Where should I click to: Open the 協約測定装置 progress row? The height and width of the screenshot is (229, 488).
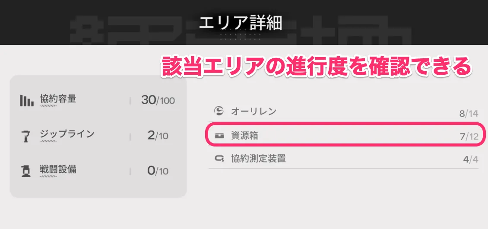tap(343, 159)
